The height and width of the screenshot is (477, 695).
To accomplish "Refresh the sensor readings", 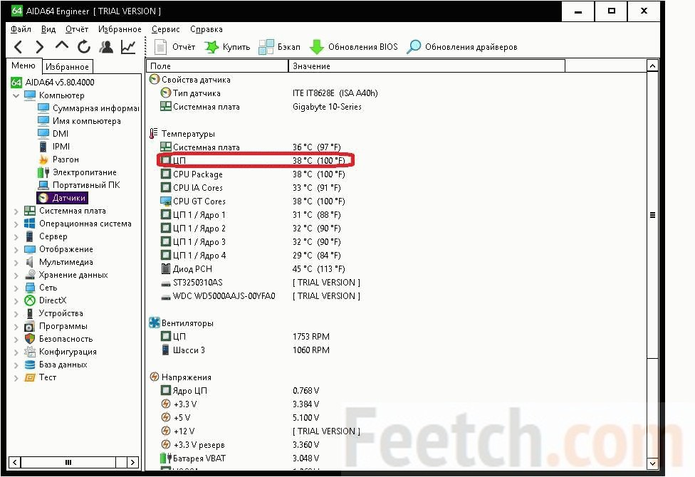I will pos(84,46).
